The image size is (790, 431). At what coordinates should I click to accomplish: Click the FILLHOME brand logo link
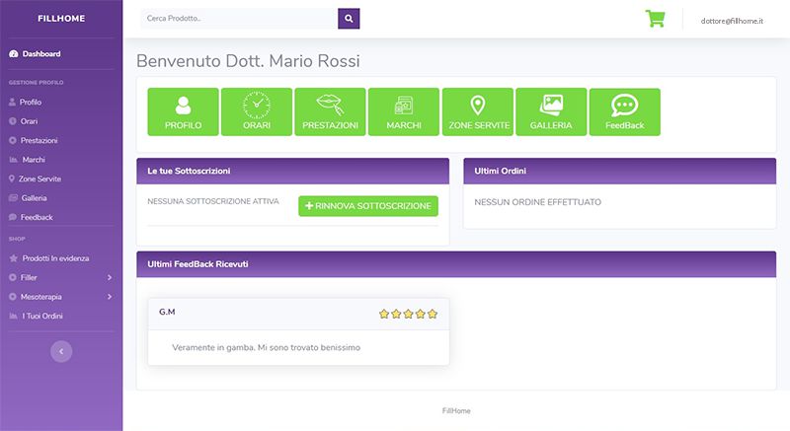point(61,19)
